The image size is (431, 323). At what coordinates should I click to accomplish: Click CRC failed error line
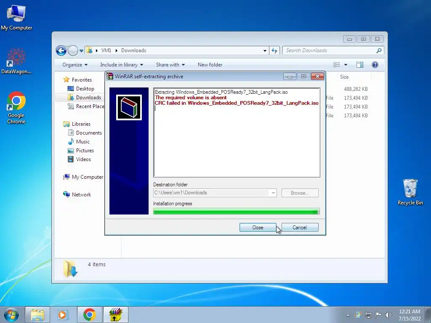(237, 103)
